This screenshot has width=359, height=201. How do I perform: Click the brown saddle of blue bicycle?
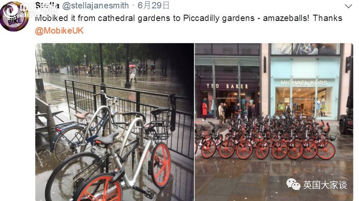click(x=82, y=115)
